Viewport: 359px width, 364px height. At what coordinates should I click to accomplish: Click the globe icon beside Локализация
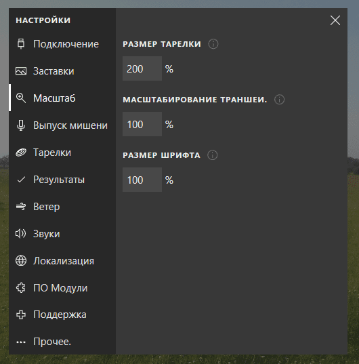click(21, 261)
